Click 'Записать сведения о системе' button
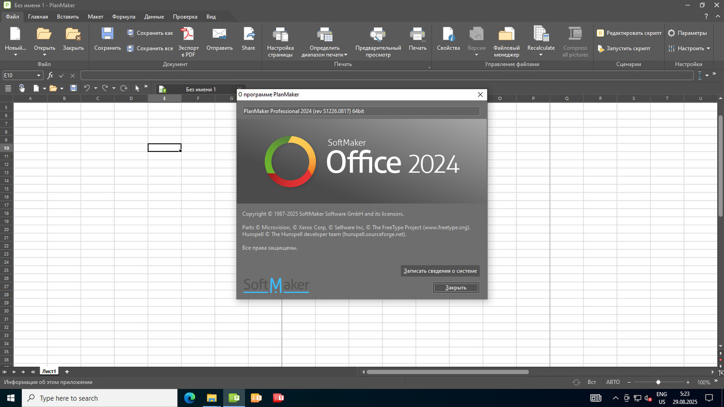 [x=440, y=271]
